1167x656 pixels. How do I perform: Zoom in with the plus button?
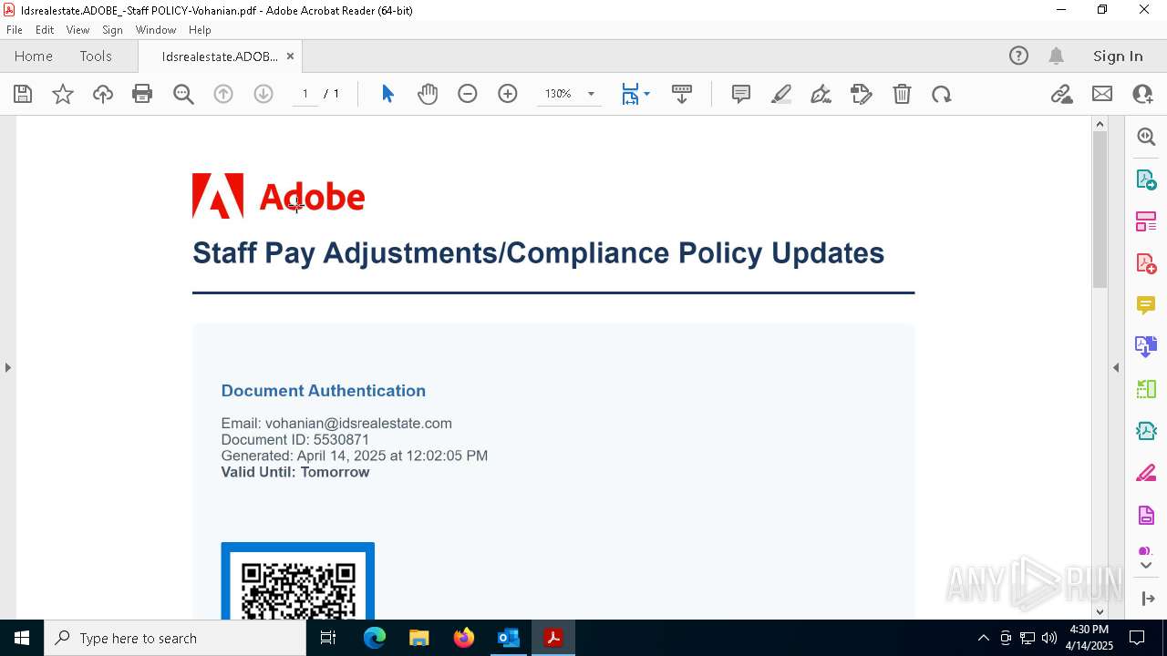(x=508, y=94)
